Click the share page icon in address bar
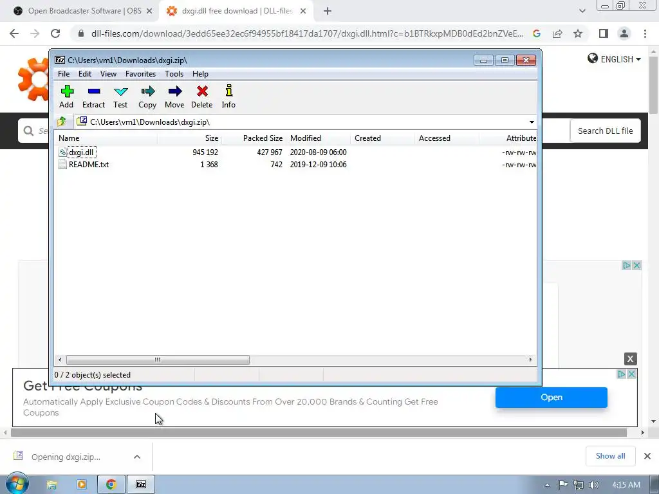The width and height of the screenshot is (659, 494). tap(557, 33)
